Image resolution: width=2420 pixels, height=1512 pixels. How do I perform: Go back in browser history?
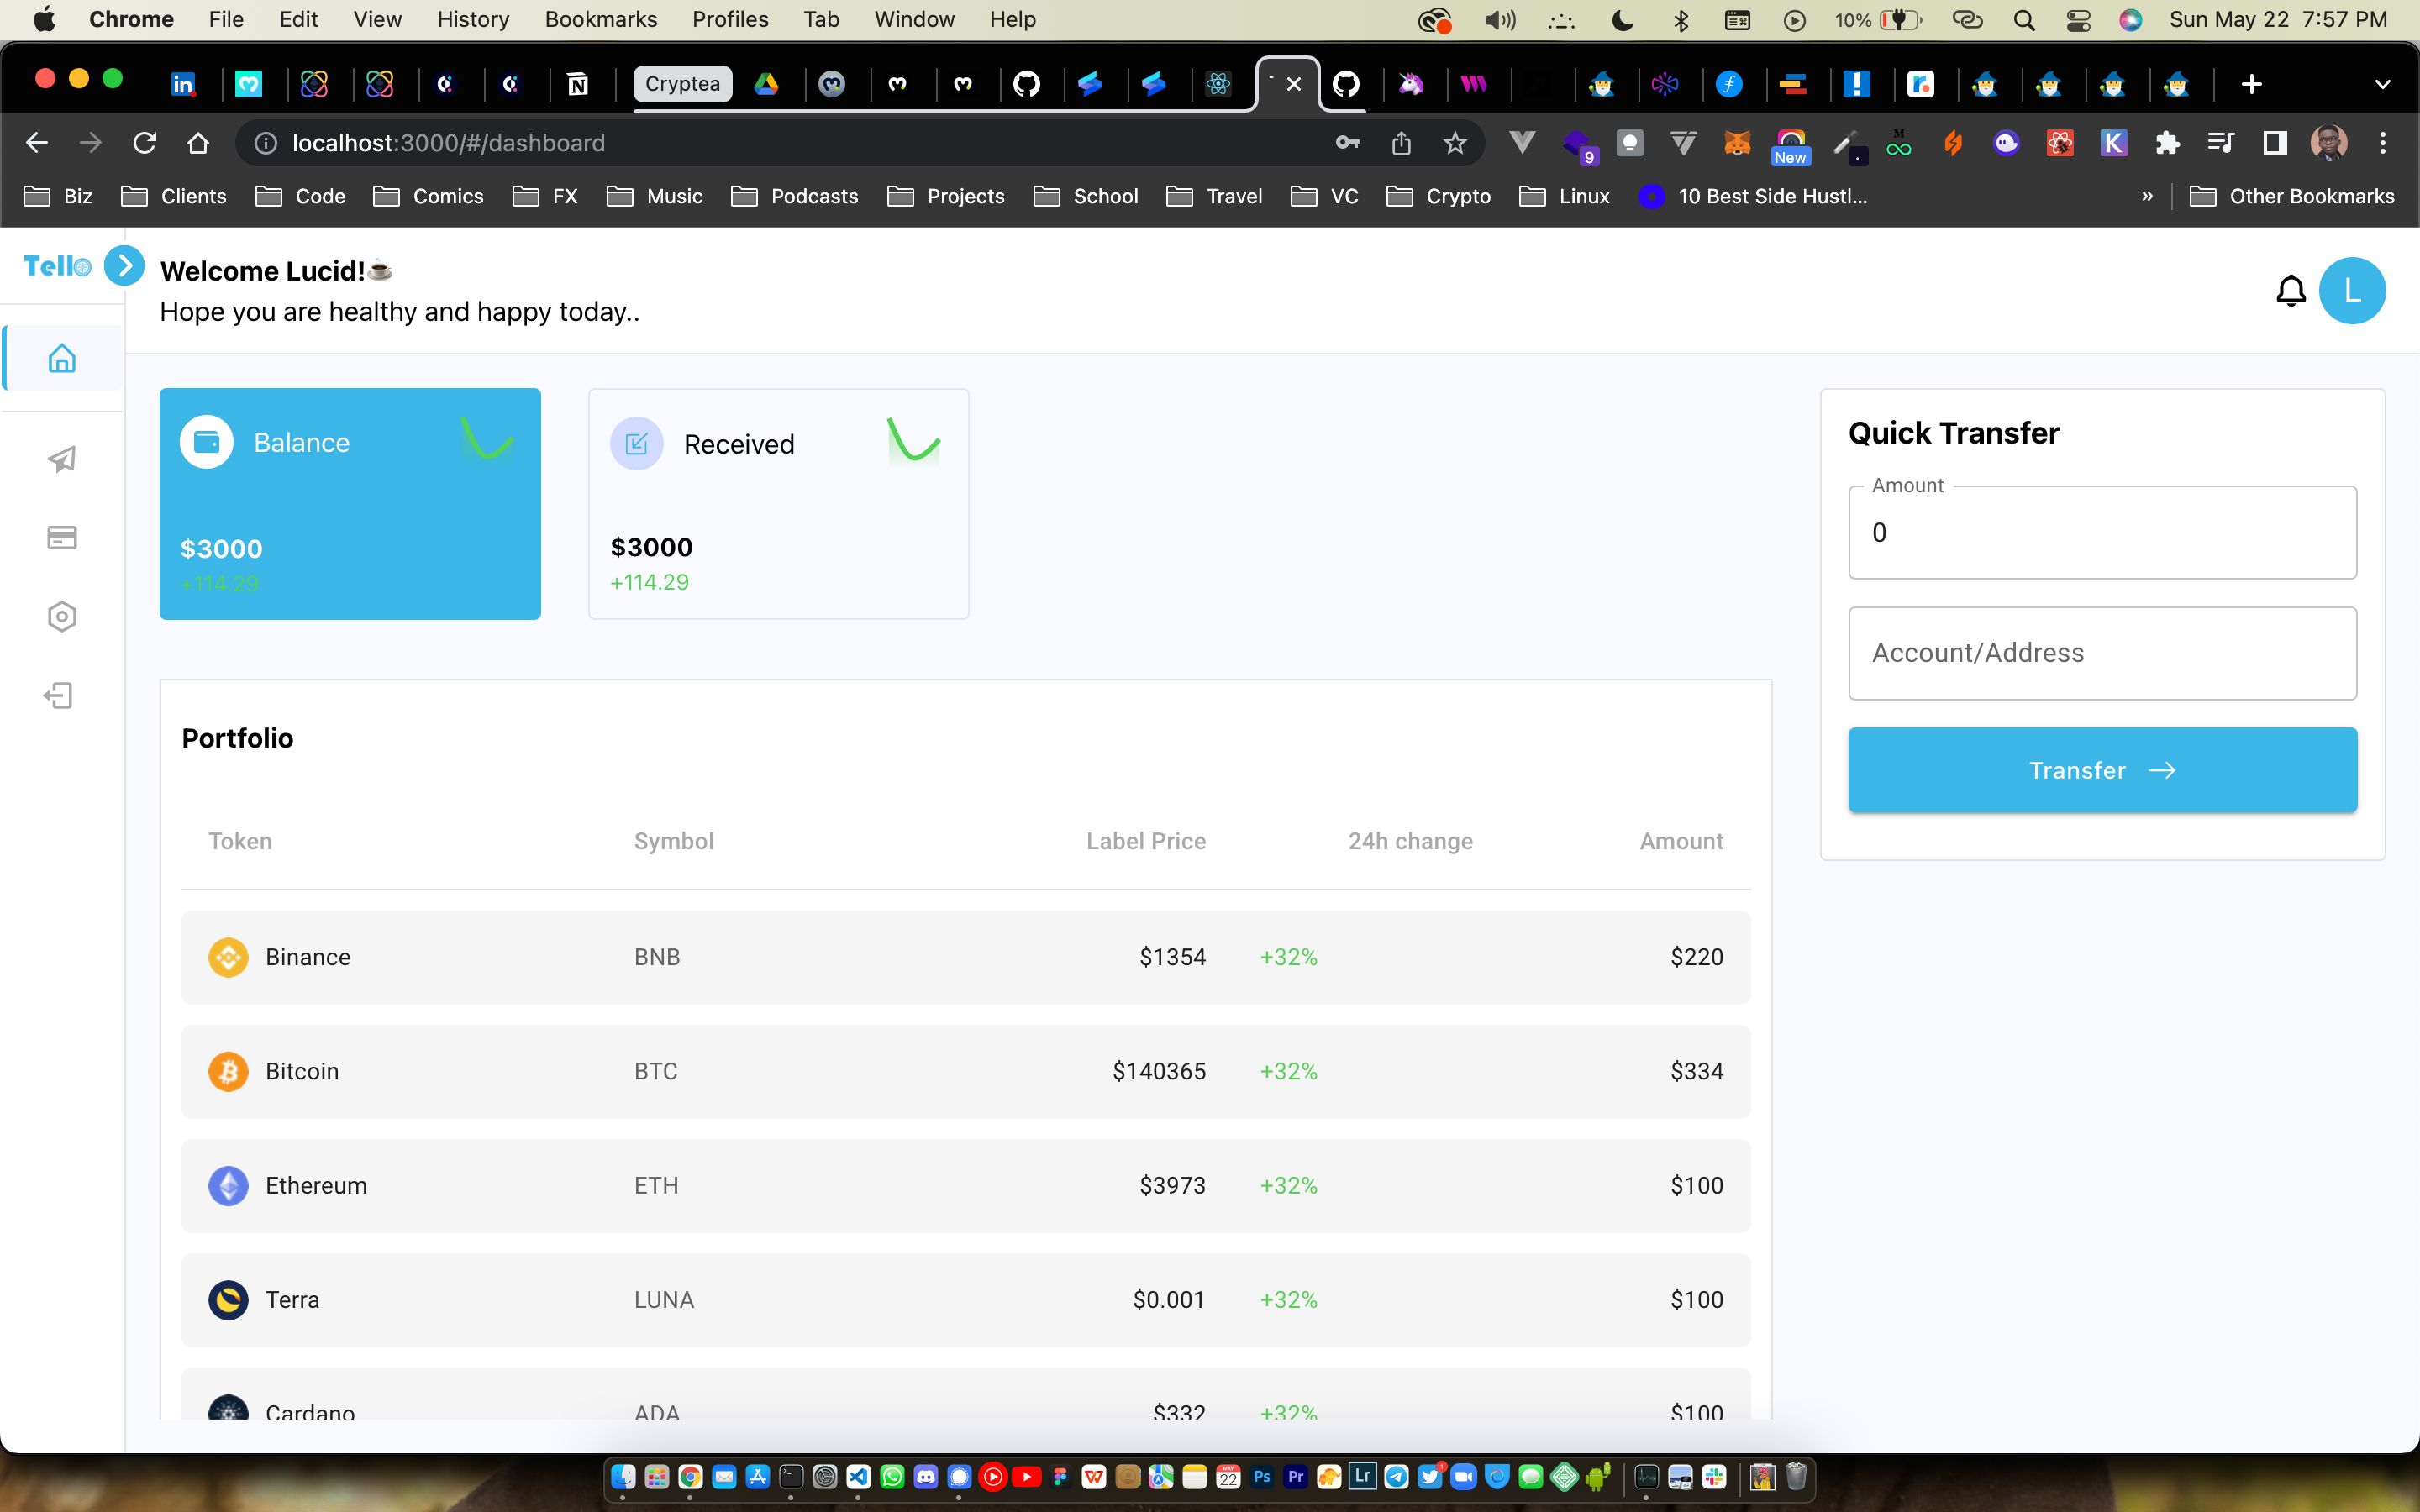coord(37,143)
